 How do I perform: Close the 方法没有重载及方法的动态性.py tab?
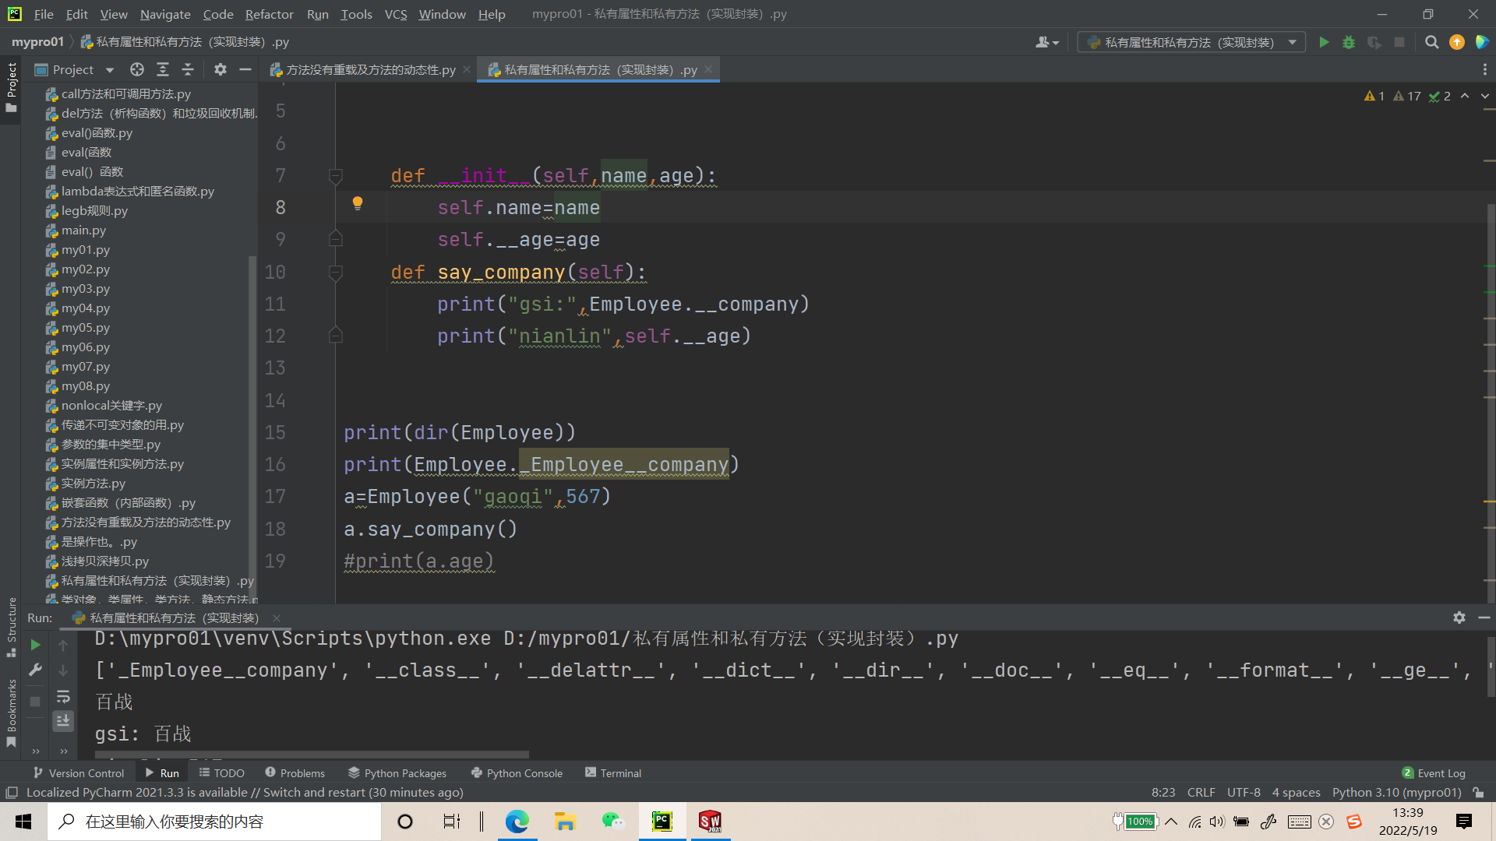pos(467,69)
